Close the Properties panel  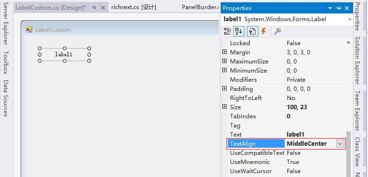click(347, 8)
